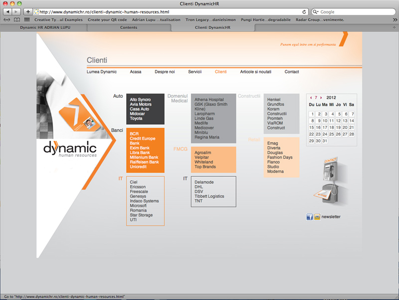This screenshot has width=399, height=300.
Task: Click the browser Back arrow button
Action: [8, 11]
